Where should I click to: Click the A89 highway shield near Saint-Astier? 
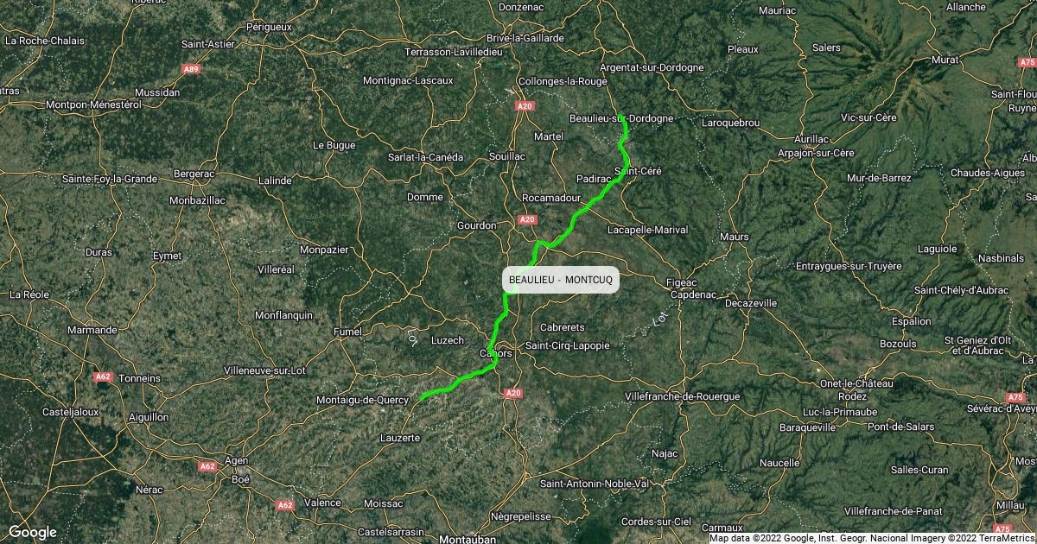(191, 68)
